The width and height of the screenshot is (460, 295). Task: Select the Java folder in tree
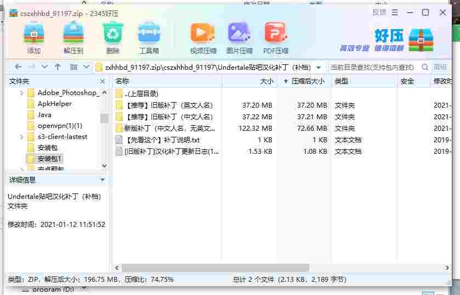tap(44, 115)
